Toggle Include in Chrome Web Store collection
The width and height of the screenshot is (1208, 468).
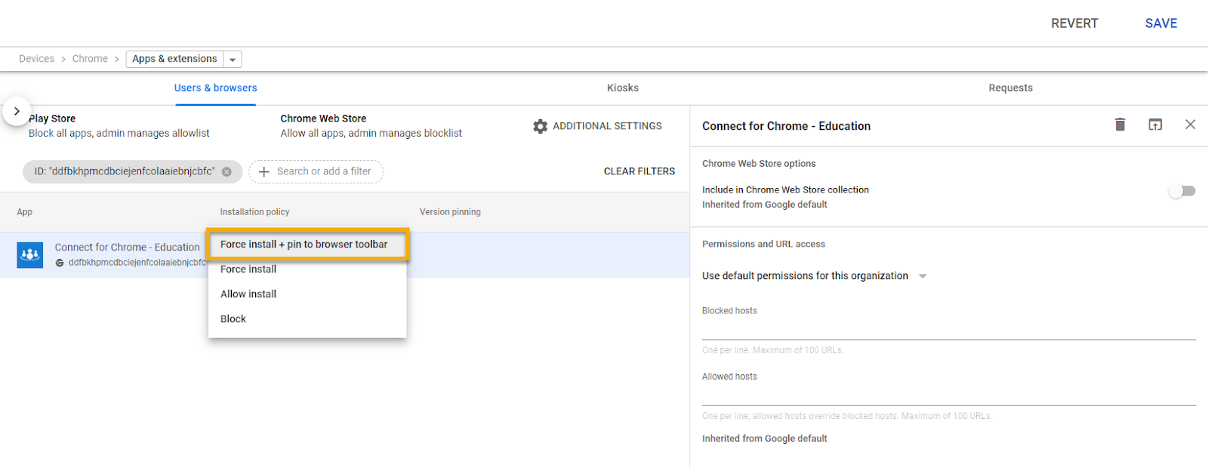[1182, 191]
